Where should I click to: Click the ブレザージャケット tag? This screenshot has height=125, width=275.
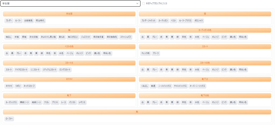tap(148, 21)
